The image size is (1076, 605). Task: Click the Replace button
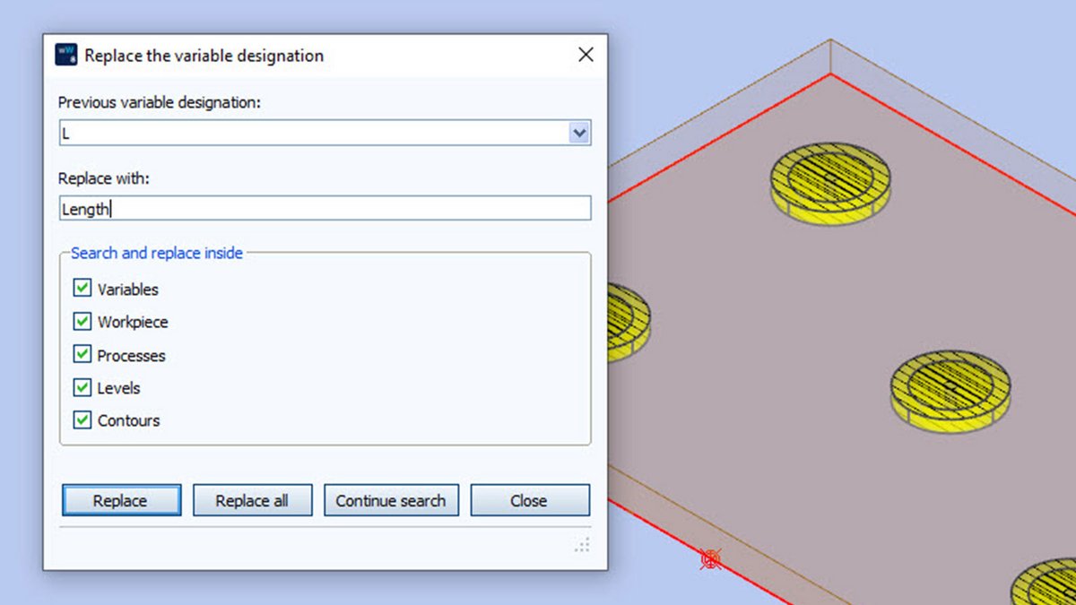(x=121, y=500)
